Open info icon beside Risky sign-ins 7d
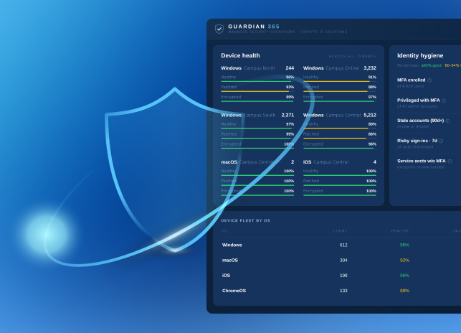The width and height of the screenshot is (461, 333). tap(441, 141)
